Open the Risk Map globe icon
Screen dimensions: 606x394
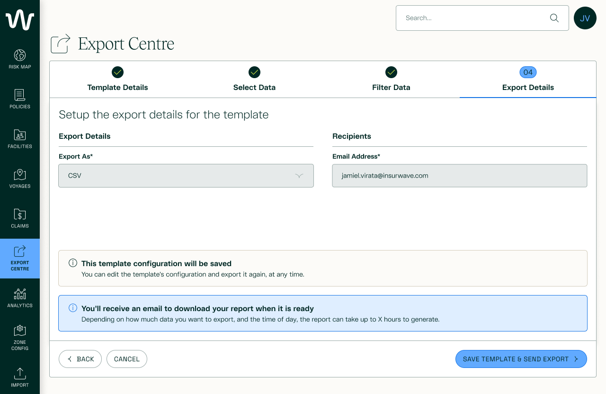click(x=20, y=55)
